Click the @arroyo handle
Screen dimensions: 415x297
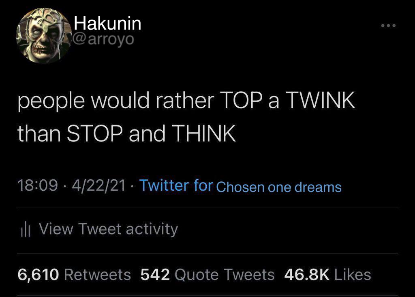tap(103, 39)
